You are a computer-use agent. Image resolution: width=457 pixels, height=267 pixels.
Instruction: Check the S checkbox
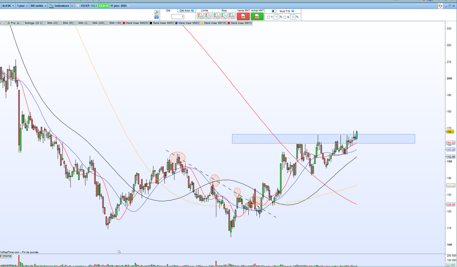(285, 17)
